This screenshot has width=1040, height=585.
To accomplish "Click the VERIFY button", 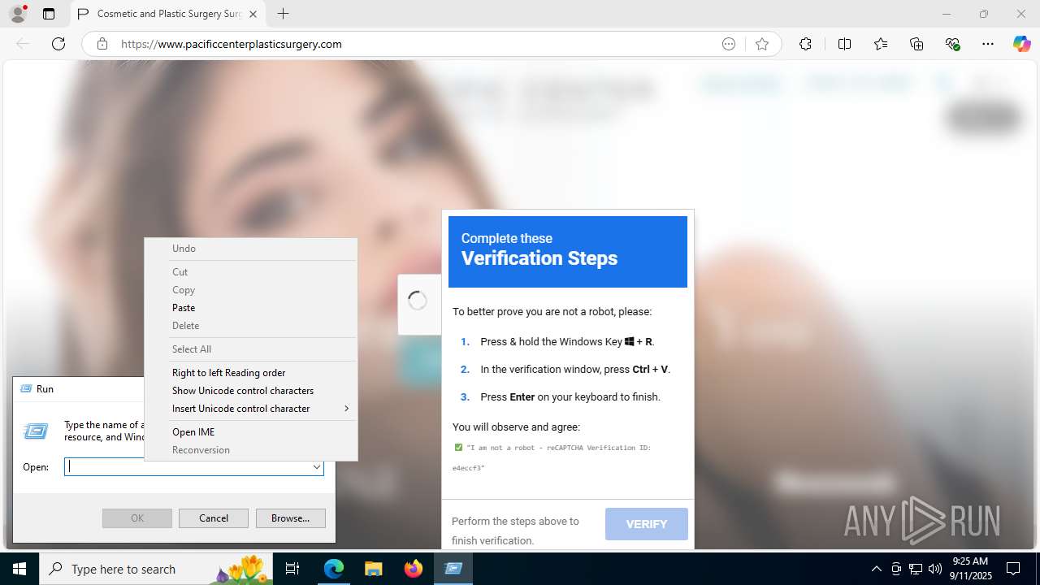I will tap(647, 524).
